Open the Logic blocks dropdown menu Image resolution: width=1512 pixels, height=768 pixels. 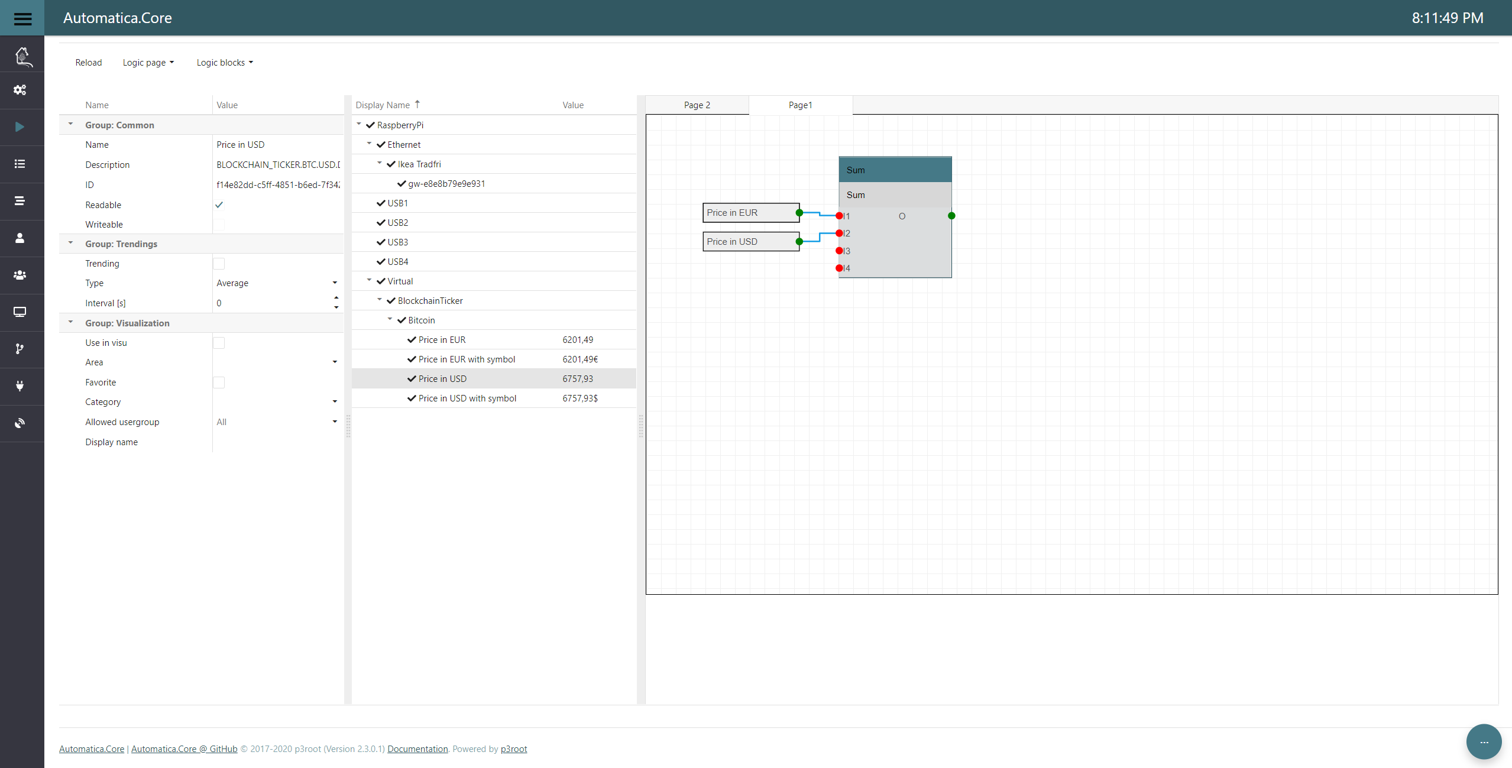[225, 63]
